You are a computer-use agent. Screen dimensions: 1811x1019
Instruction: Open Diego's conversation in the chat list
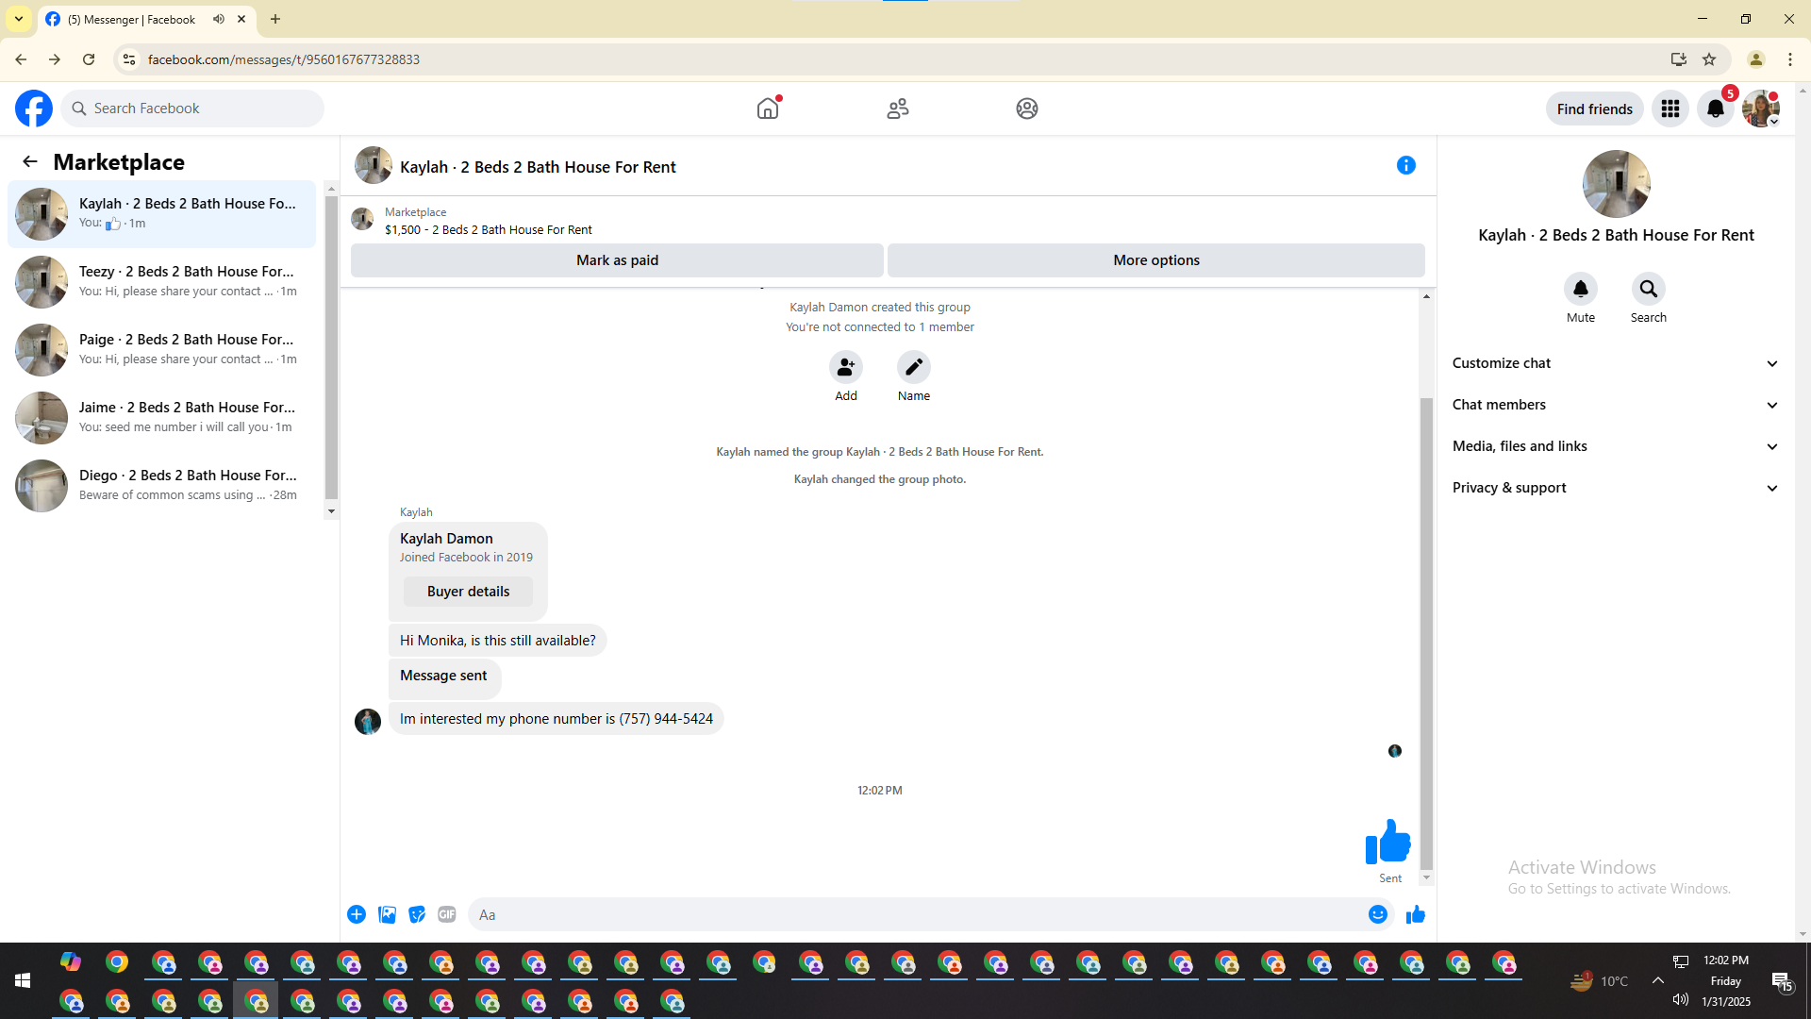pos(162,486)
